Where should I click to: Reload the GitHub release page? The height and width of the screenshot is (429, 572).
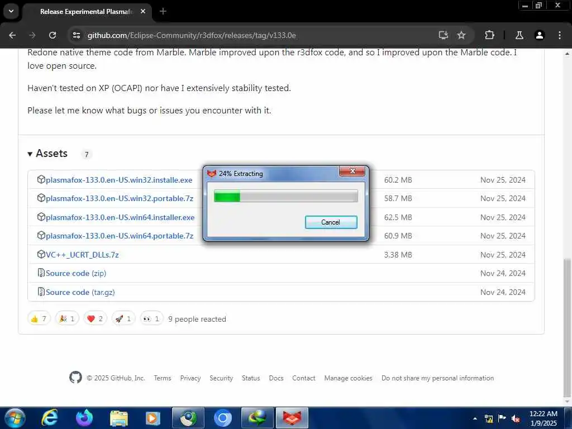point(53,35)
